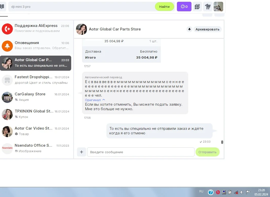Focus the Введите сообщение input field
The width and height of the screenshot is (270, 197).
141,152
